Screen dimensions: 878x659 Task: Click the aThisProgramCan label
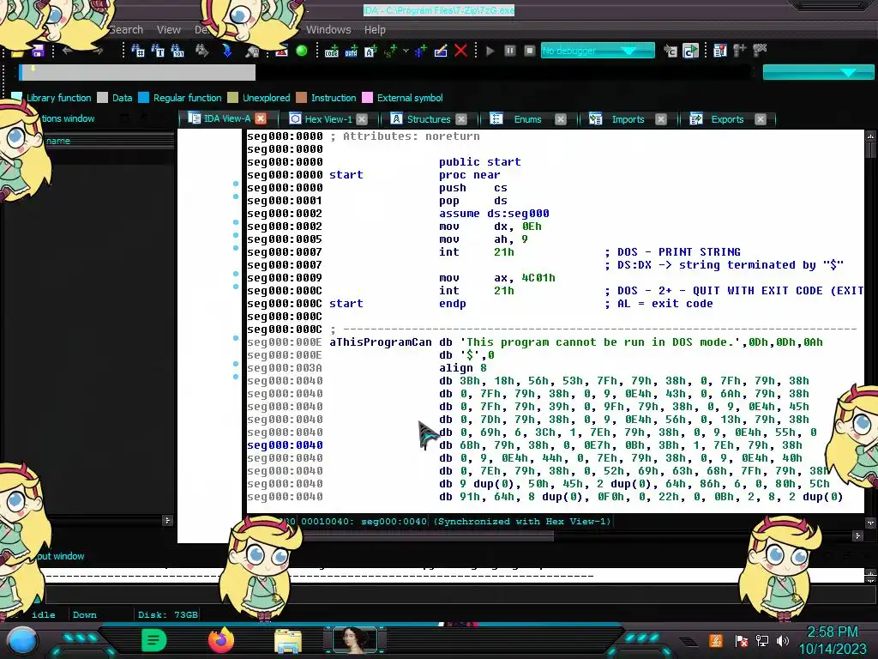(381, 342)
